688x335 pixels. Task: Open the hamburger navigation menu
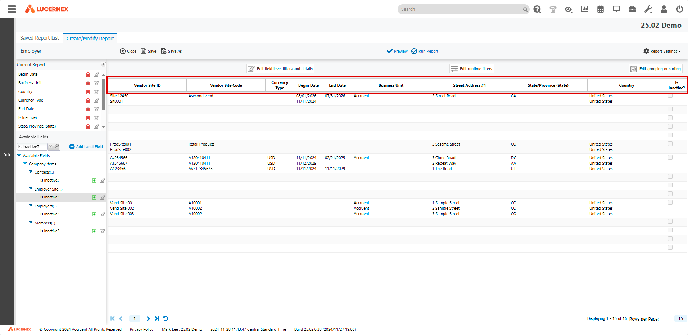pyautogui.click(x=12, y=9)
